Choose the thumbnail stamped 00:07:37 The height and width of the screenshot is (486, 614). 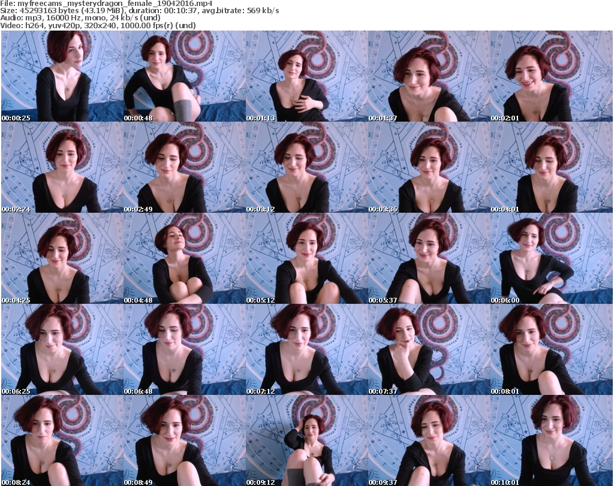pyautogui.click(x=429, y=349)
